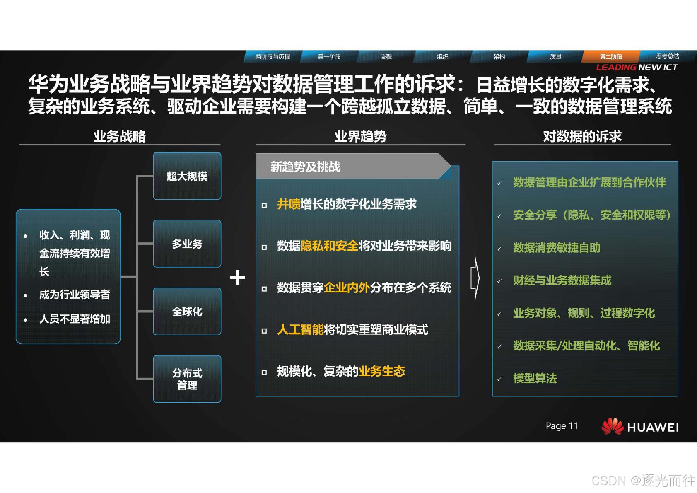Select the 多业务 box
This screenshot has width=697, height=493.
[x=187, y=244]
